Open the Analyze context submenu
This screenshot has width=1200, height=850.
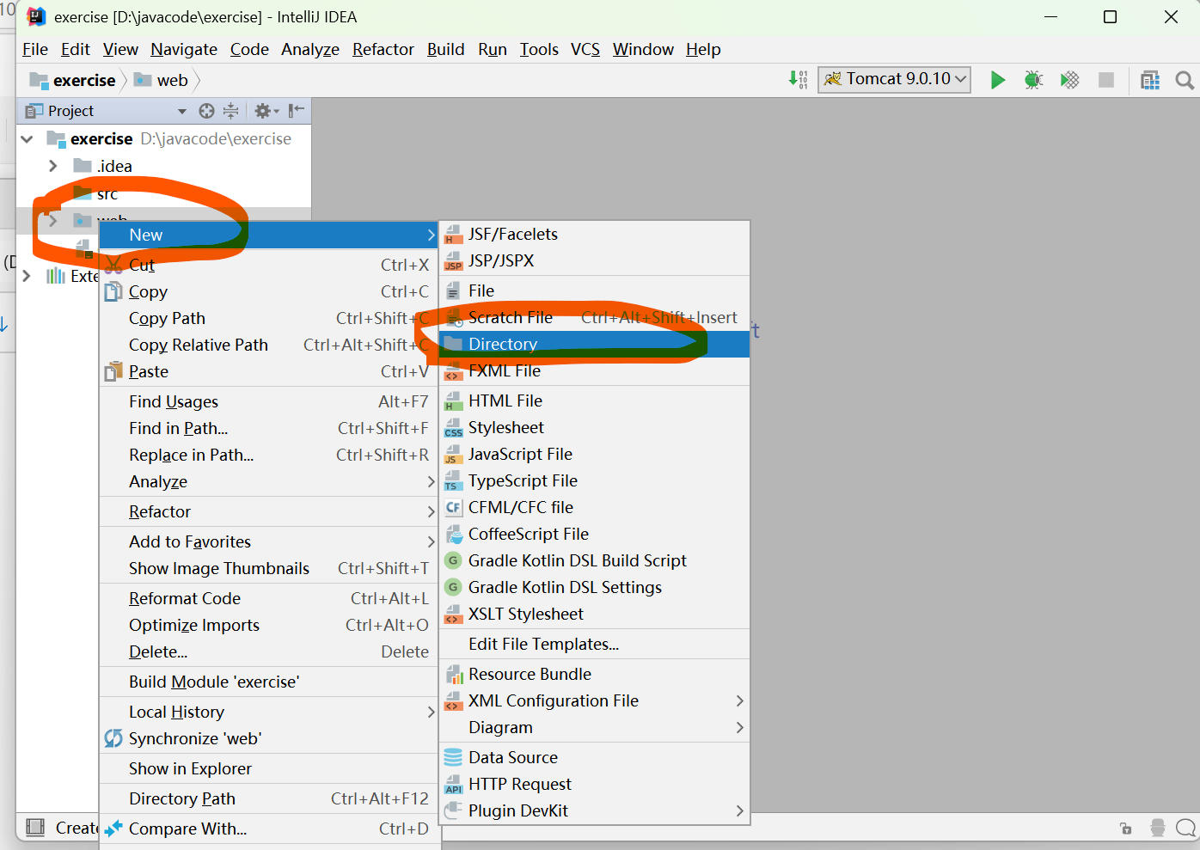[269, 481]
